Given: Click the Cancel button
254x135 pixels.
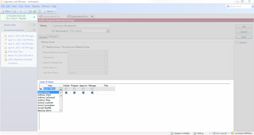Looking at the screenshot, I should point(244,32).
